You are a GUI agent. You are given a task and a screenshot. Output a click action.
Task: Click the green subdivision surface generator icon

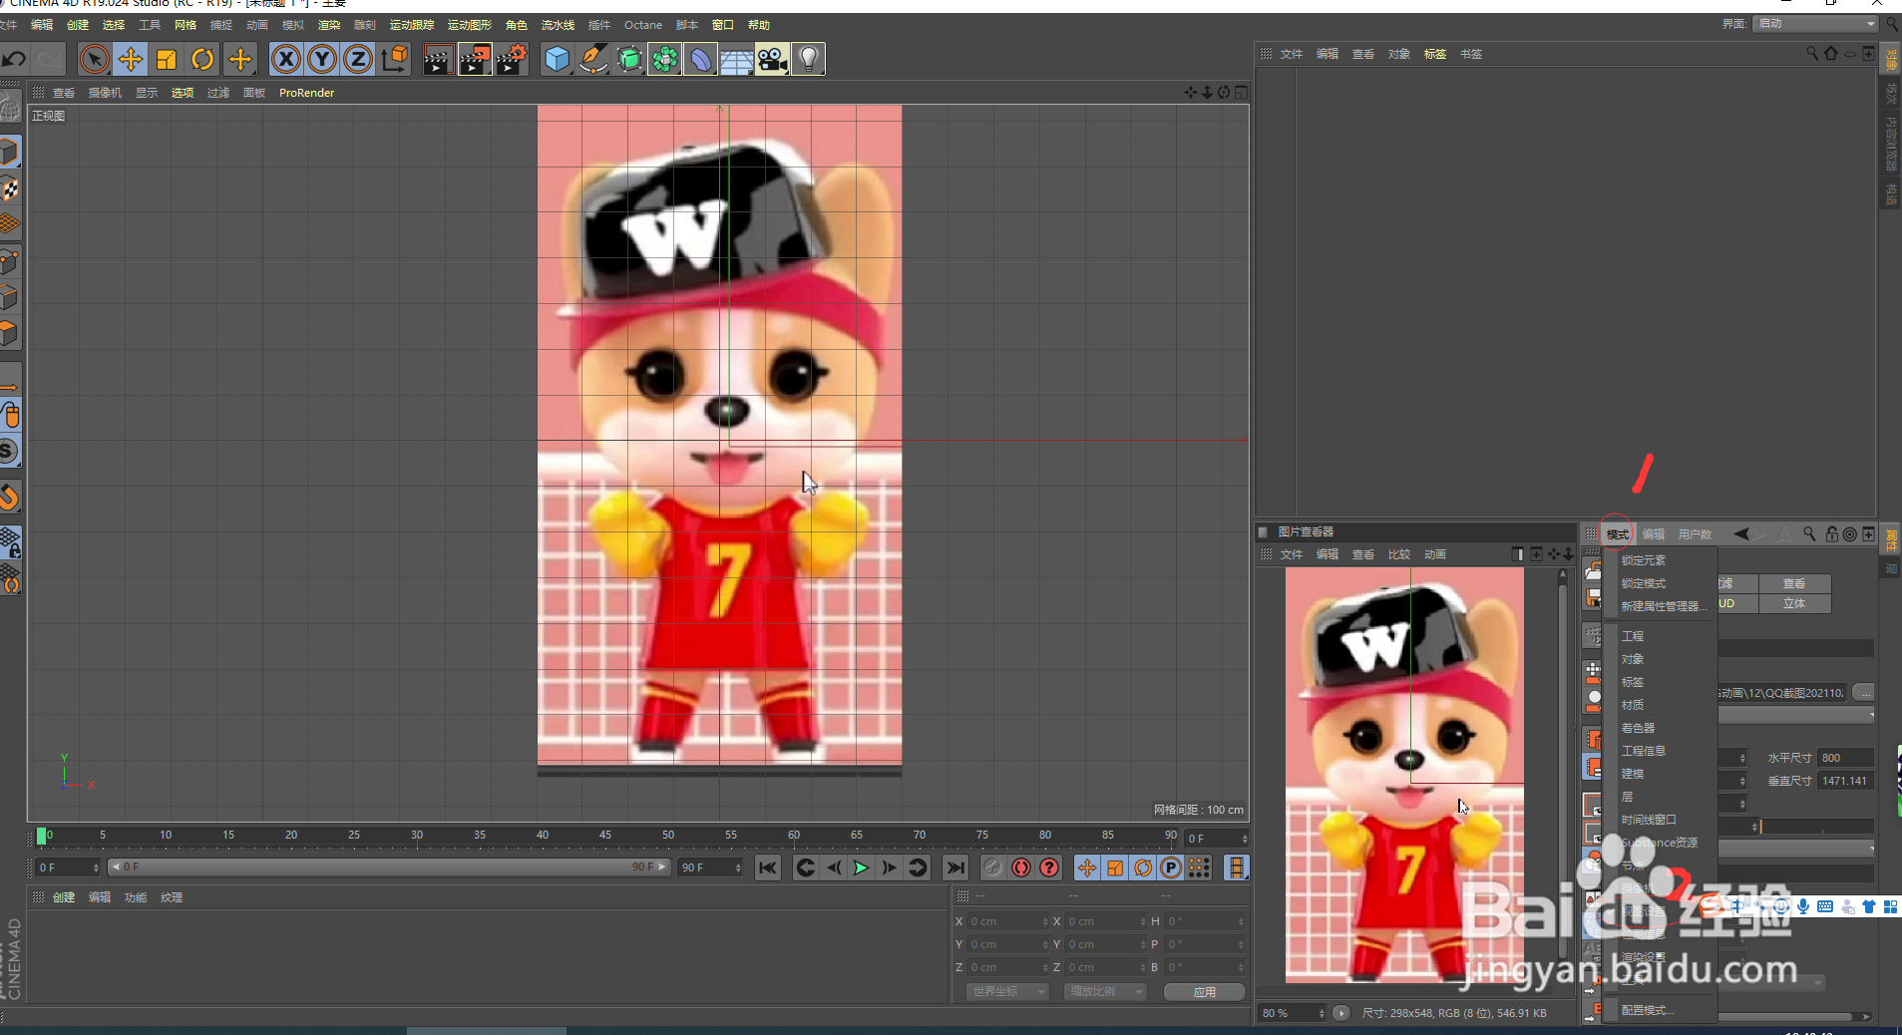click(x=629, y=60)
